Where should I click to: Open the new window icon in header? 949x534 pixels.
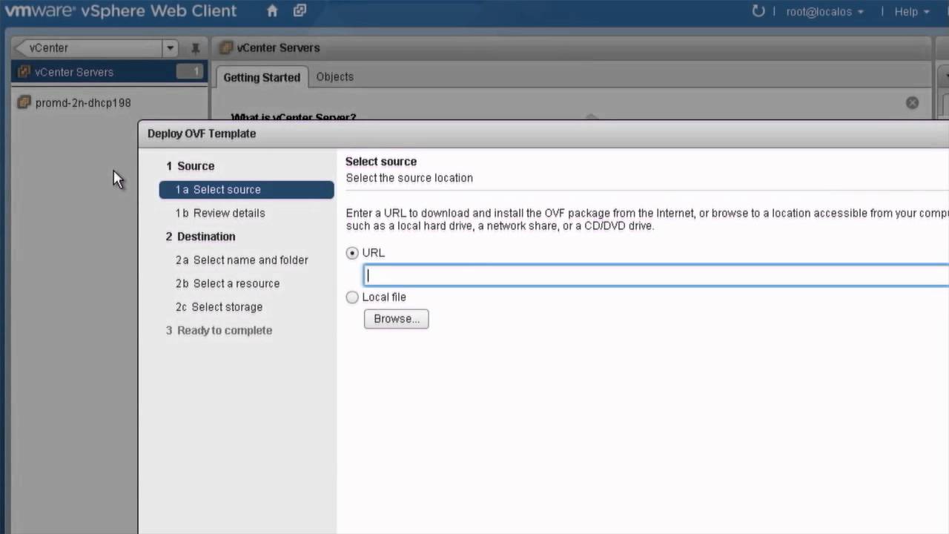pyautogui.click(x=300, y=11)
